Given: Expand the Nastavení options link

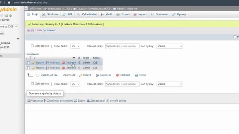Looking at the screenshot, I should click(x=32, y=54).
